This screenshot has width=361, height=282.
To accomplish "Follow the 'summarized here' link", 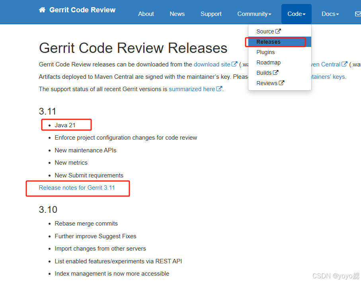I will click(x=192, y=89).
